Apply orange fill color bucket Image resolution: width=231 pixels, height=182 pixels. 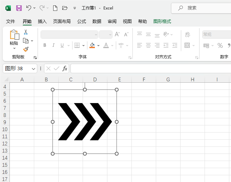point(92,45)
